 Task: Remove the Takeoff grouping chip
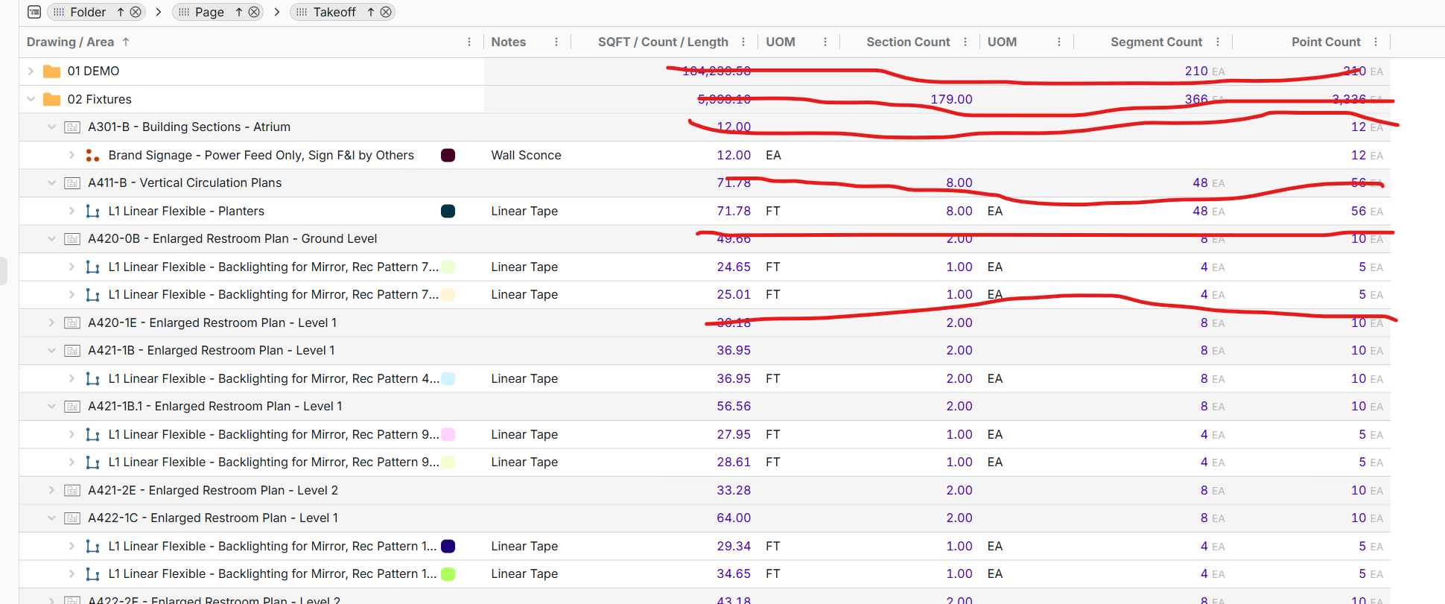(386, 12)
